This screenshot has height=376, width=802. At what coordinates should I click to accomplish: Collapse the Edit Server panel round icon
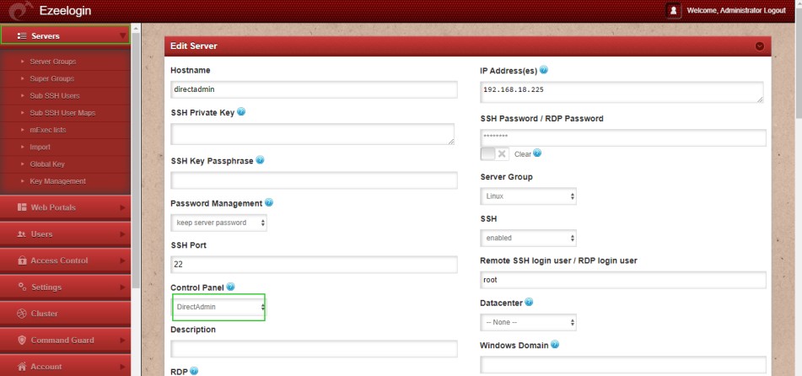click(x=760, y=46)
